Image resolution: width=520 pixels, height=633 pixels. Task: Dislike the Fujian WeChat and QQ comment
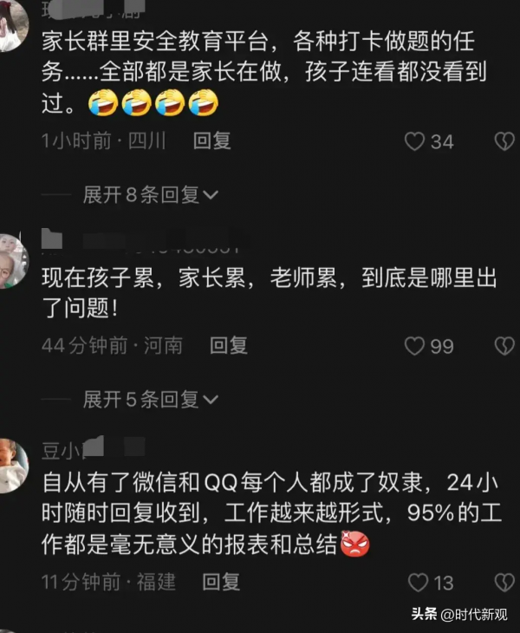tap(504, 583)
